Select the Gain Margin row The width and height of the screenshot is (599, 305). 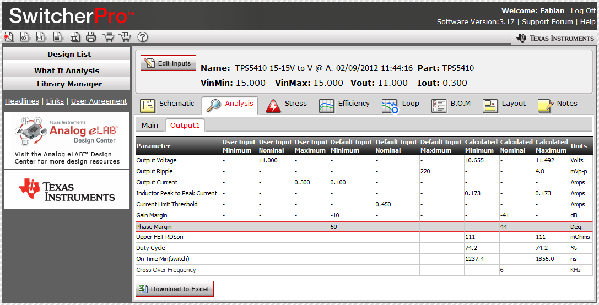pos(364,215)
